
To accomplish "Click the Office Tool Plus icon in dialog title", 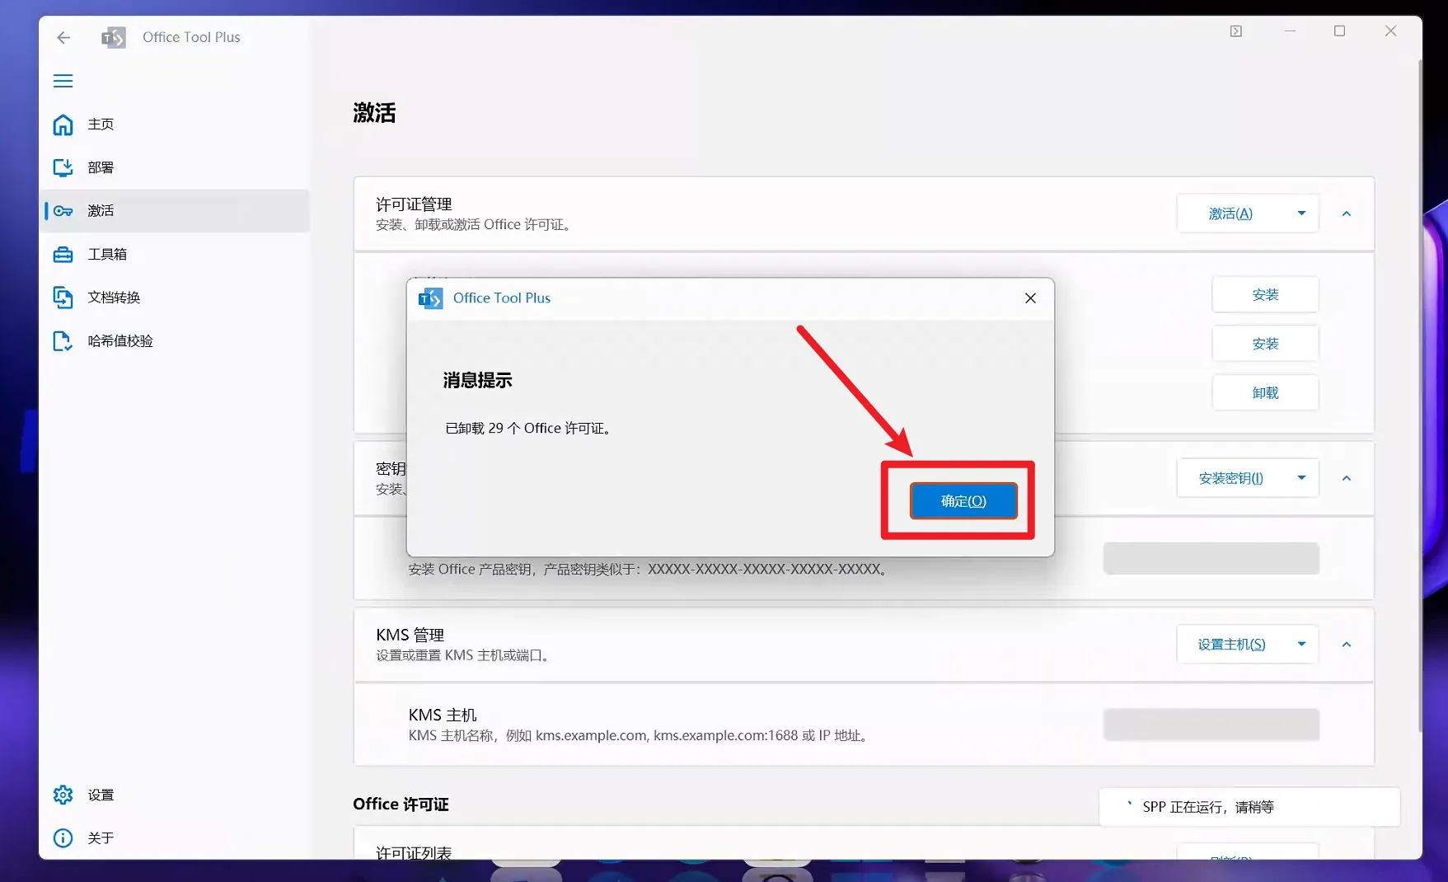I will tap(430, 298).
